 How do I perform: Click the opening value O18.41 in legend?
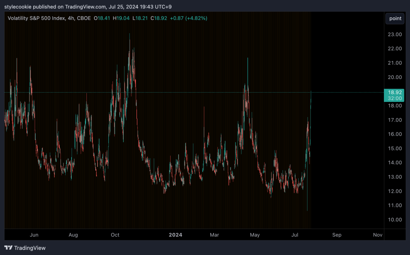point(102,18)
